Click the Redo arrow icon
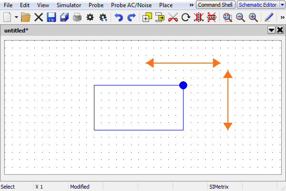Screen dimensions: 286x191 132,18
